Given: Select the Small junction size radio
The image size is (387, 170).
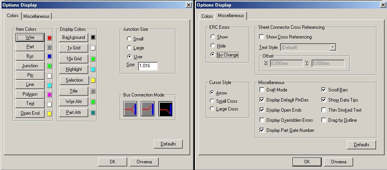Looking at the screenshot, I should pyautogui.click(x=129, y=39).
